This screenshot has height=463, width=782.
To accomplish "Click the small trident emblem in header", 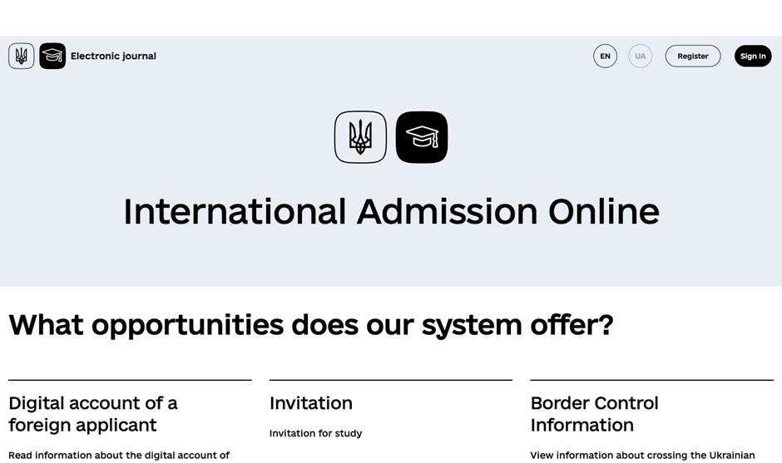I will click(x=22, y=56).
